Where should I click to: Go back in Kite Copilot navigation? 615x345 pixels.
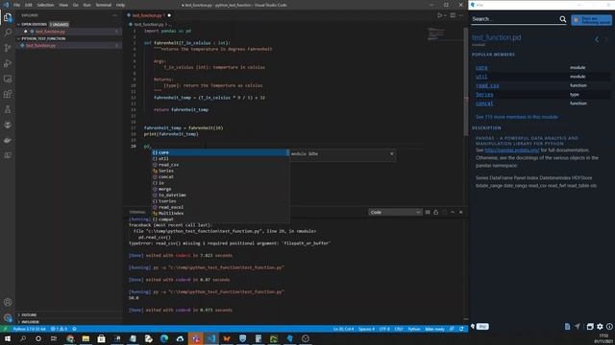(x=597, y=39)
